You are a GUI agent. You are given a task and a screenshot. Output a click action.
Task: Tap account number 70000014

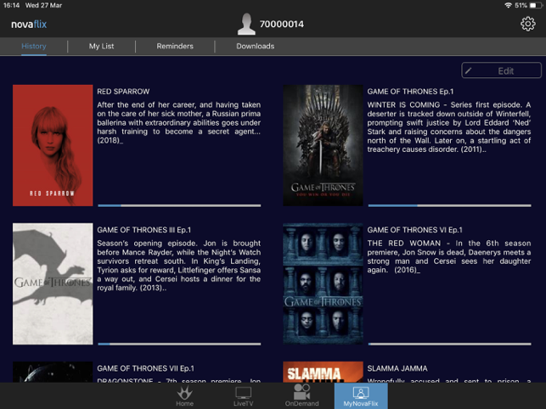click(x=282, y=24)
